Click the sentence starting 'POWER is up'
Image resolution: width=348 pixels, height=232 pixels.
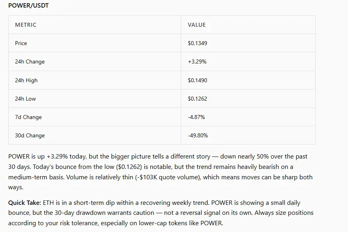158,162
